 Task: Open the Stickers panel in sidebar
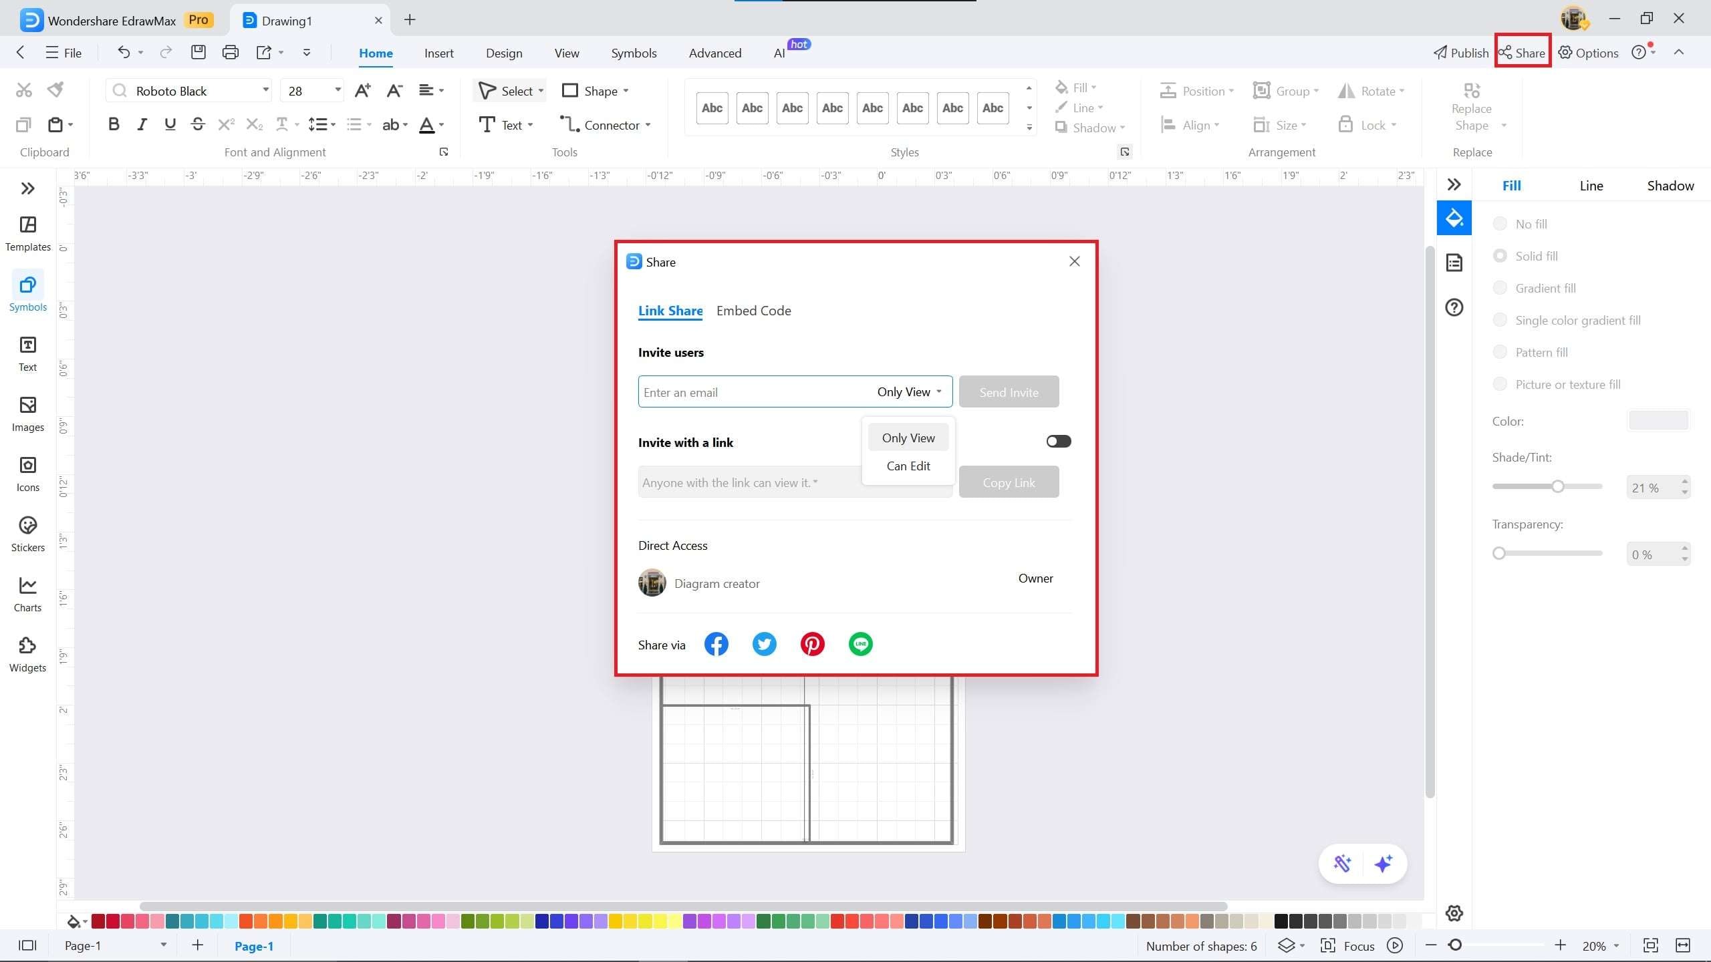click(27, 534)
